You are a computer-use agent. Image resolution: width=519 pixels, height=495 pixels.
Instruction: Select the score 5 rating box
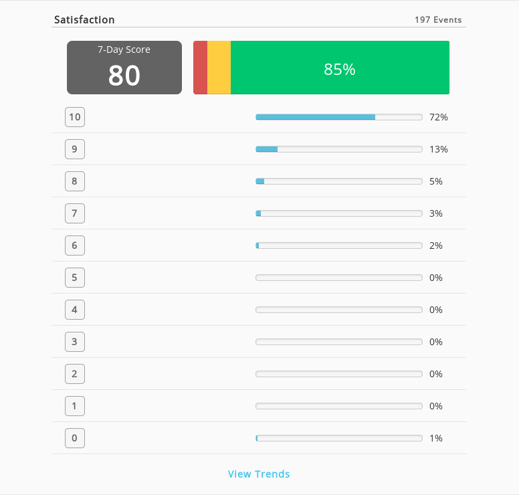[75, 278]
